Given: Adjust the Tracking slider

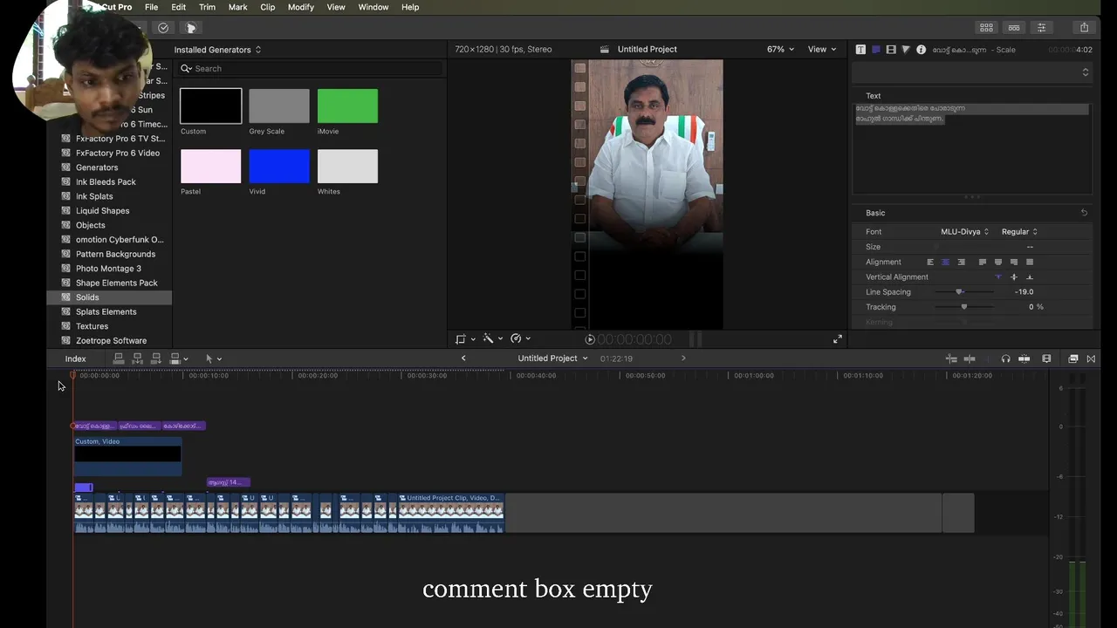Looking at the screenshot, I should point(963,307).
